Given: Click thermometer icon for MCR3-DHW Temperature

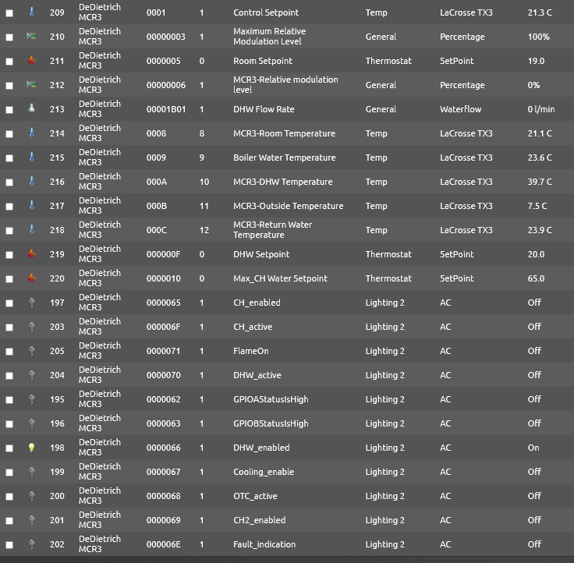Looking at the screenshot, I should tap(31, 181).
